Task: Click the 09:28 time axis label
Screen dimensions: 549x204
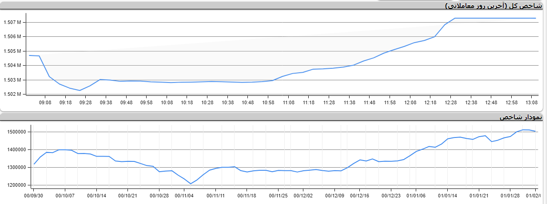Action: (x=86, y=102)
